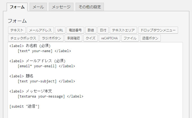Insert a ラジオボタン tag
The height and width of the screenshot is (118, 192).
pos(52,38)
